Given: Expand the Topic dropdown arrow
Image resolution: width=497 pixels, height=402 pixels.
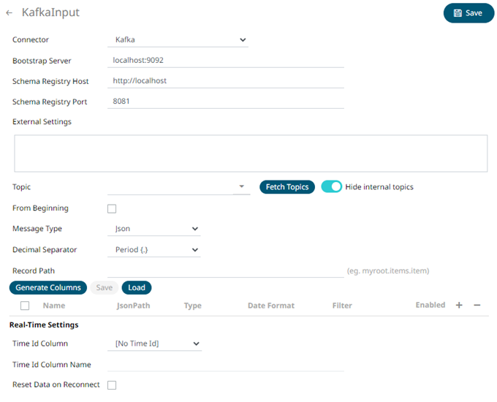Looking at the screenshot, I should (x=243, y=187).
